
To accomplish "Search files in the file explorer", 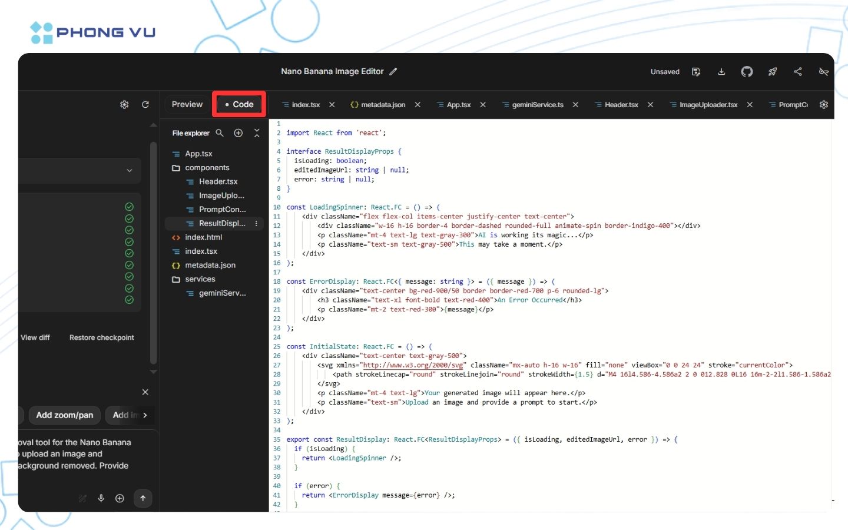I will tap(220, 132).
